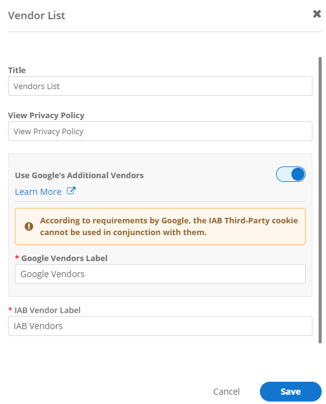
Task: Click the IAB Third-Party cookie warning text
Action: click(x=169, y=226)
